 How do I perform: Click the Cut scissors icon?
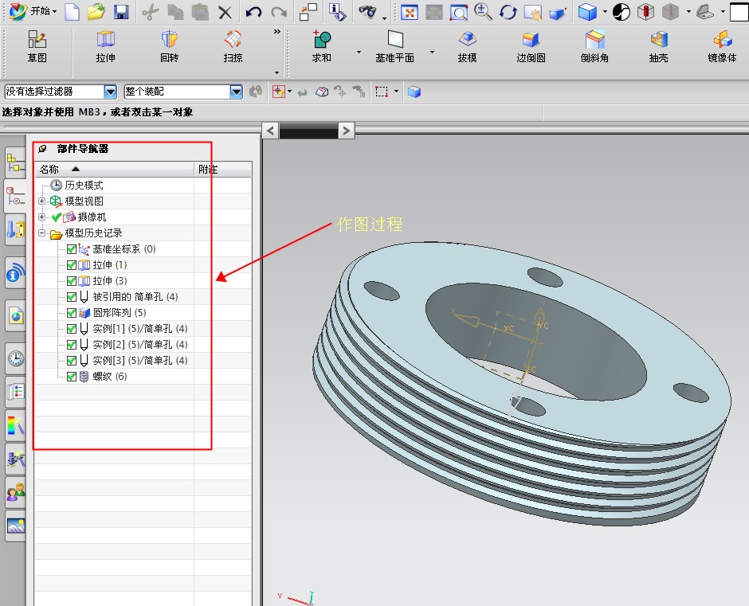(x=151, y=12)
